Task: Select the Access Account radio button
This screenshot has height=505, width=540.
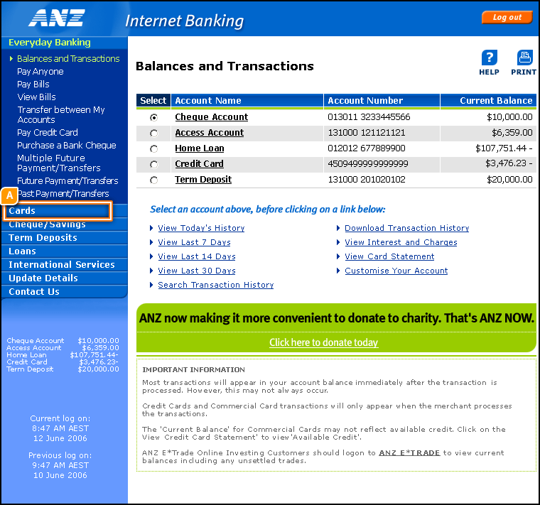Action: tap(154, 134)
